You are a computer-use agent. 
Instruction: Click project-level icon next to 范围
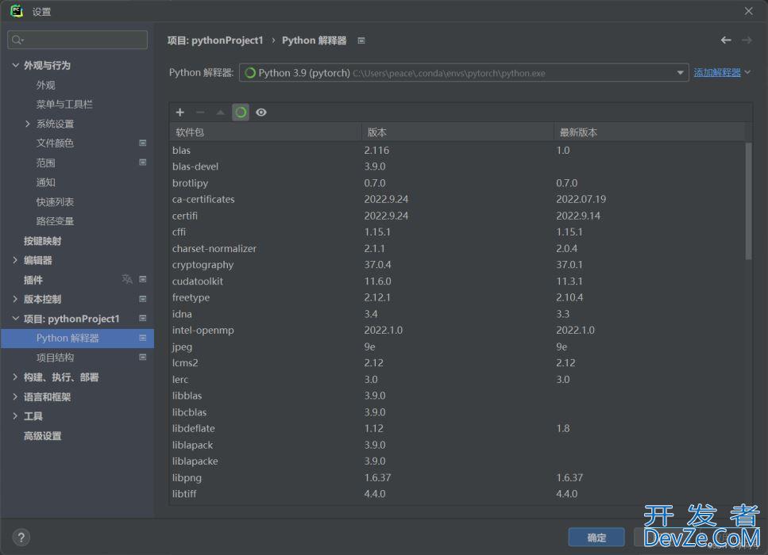coord(142,163)
